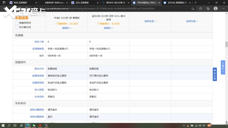This screenshot has width=228, height=128.
Task: Open Microsoft Edge taskbar icon
Action: (28, 125)
